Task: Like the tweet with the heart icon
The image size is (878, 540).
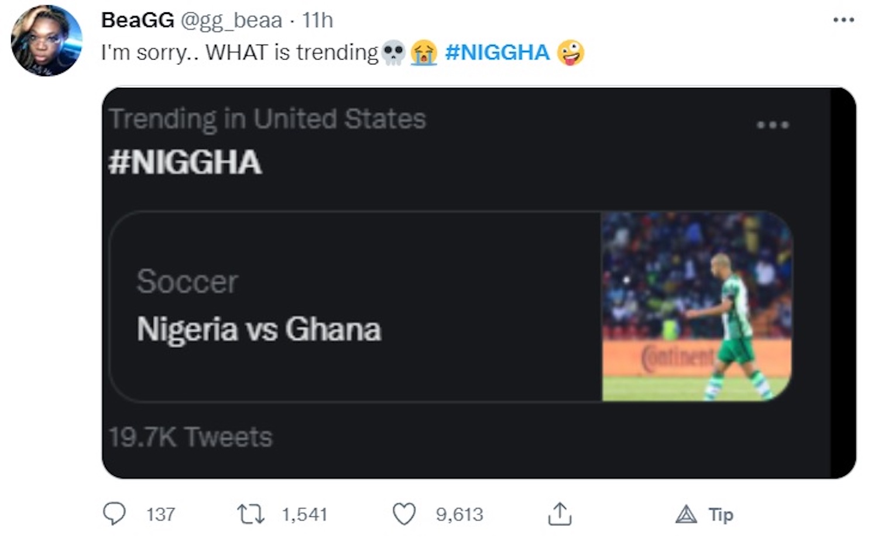Action: (x=404, y=514)
